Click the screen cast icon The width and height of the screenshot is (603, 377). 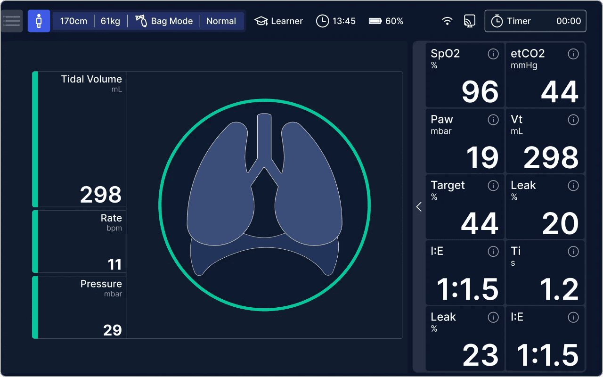[x=469, y=21]
